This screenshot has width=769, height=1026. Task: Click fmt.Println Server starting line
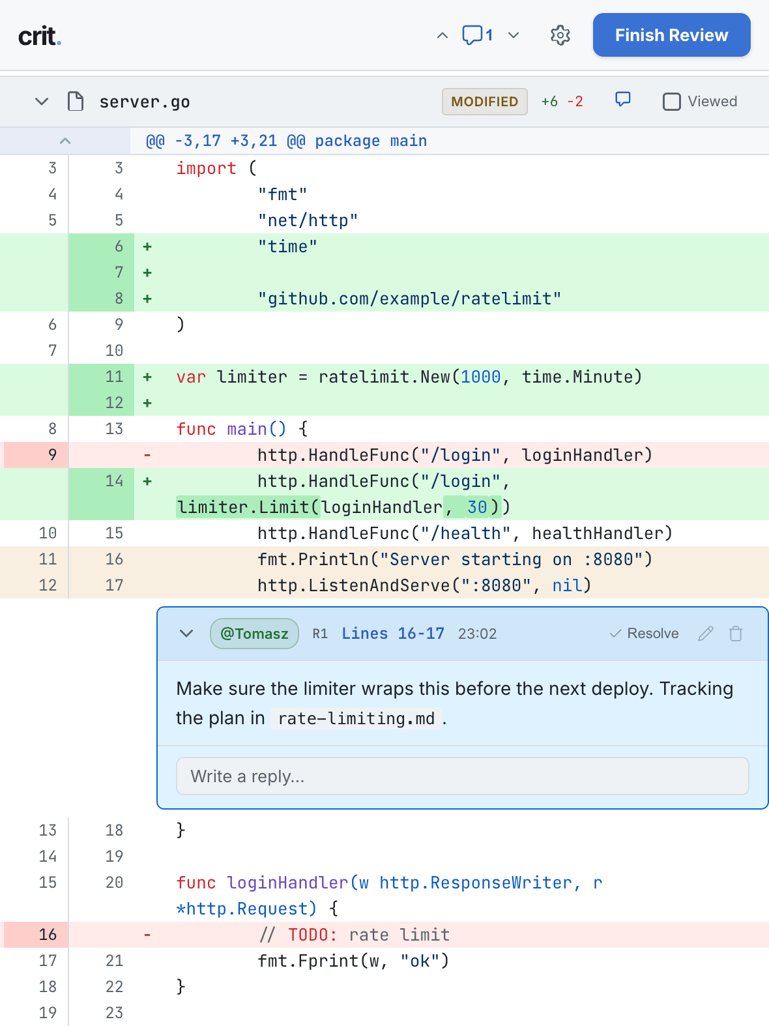pyautogui.click(x=455, y=559)
